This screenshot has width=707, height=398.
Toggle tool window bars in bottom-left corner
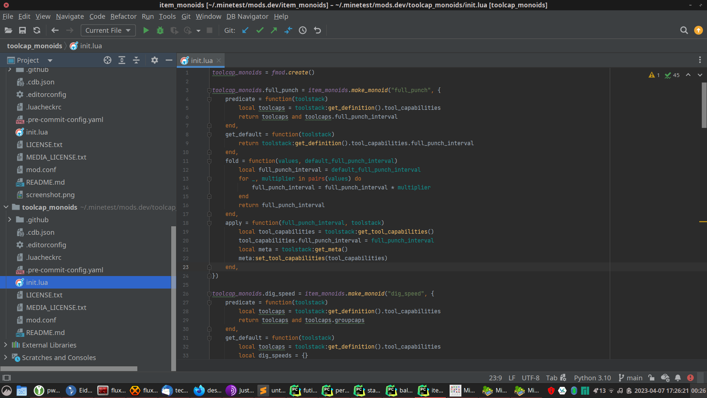[x=7, y=378]
